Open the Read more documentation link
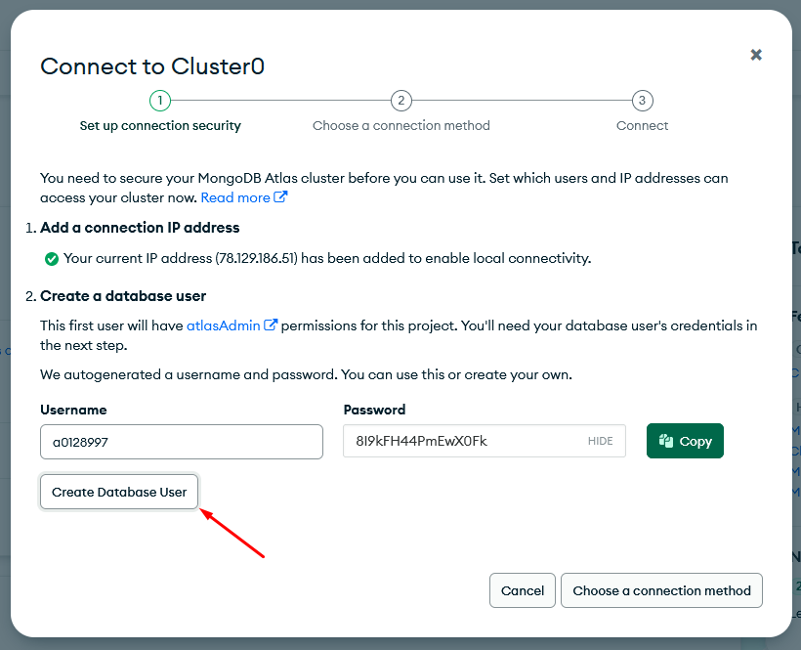Image resolution: width=801 pixels, height=650 pixels. pos(234,196)
